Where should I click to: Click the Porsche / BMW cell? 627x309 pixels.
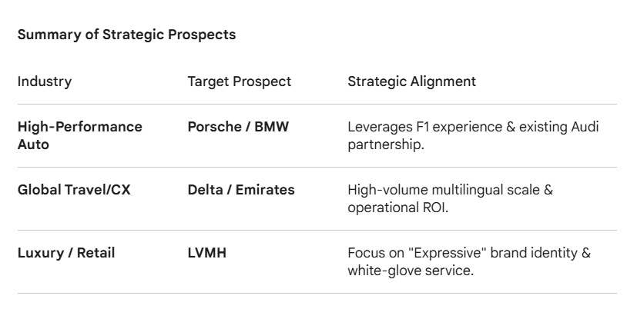pos(238,127)
